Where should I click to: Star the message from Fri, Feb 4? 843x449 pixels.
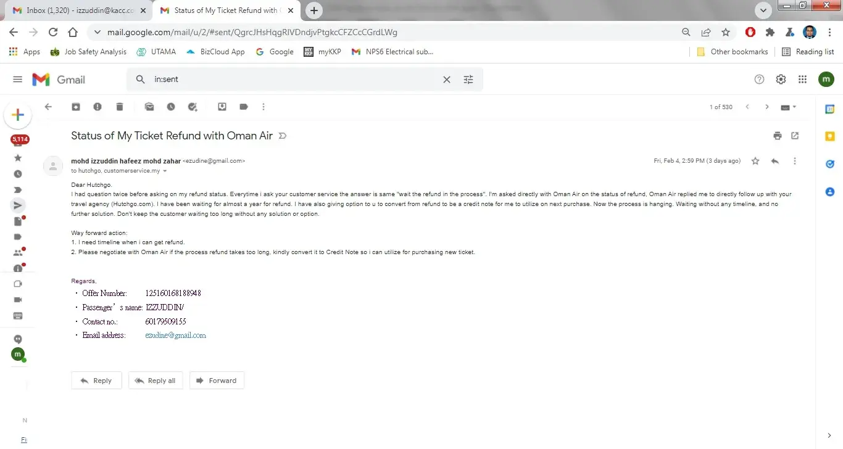[x=755, y=161]
